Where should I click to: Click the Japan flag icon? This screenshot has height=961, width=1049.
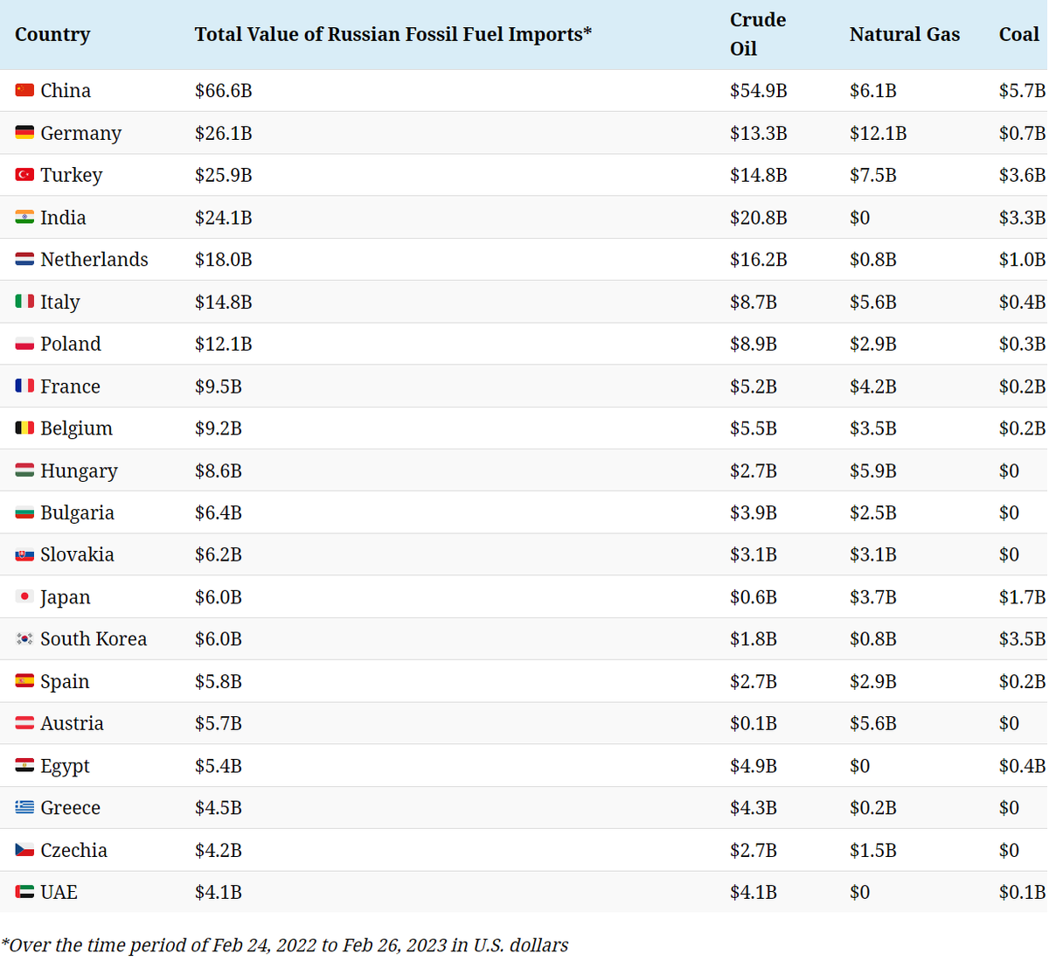(24, 596)
